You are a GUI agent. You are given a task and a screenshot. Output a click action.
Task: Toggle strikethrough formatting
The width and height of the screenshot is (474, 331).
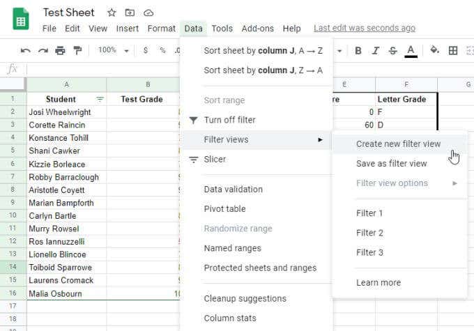point(392,50)
